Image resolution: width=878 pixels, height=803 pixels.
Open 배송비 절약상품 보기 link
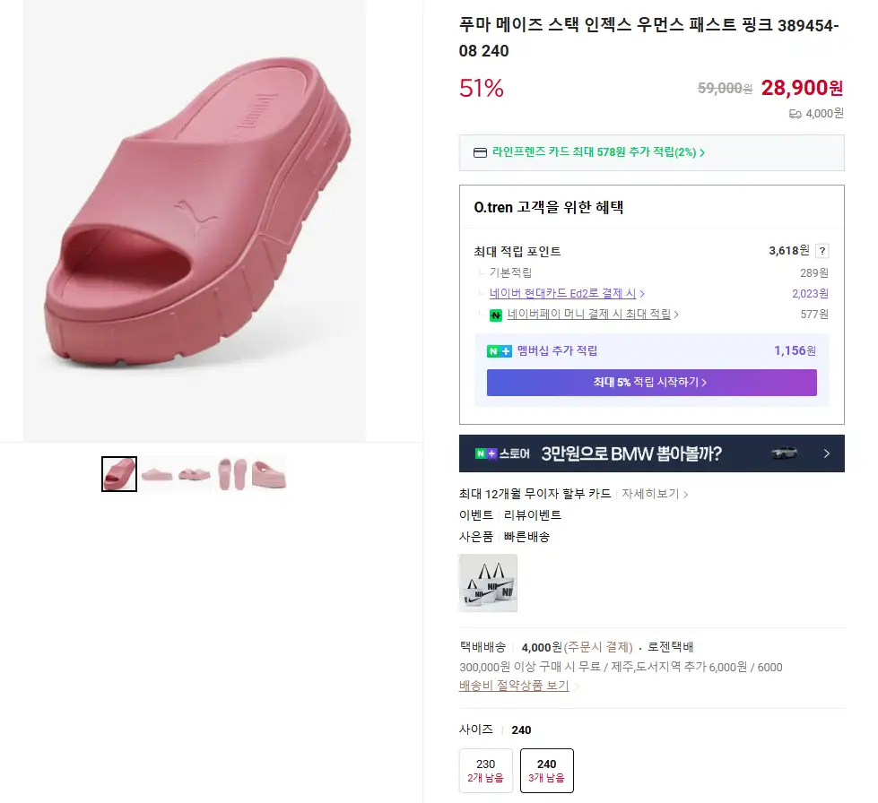click(x=514, y=686)
